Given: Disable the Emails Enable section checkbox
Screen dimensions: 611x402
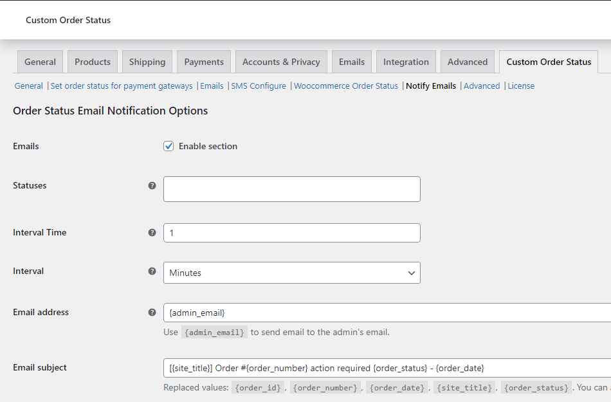Looking at the screenshot, I should pyautogui.click(x=169, y=146).
